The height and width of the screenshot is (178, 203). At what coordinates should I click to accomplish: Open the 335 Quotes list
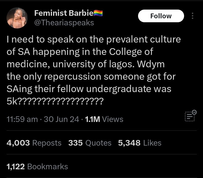tap(90, 143)
